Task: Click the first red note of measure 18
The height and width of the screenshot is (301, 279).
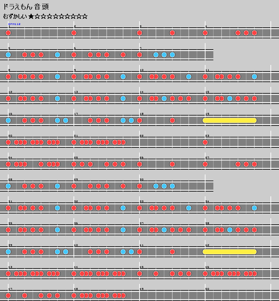Action: [x=139, y=120]
